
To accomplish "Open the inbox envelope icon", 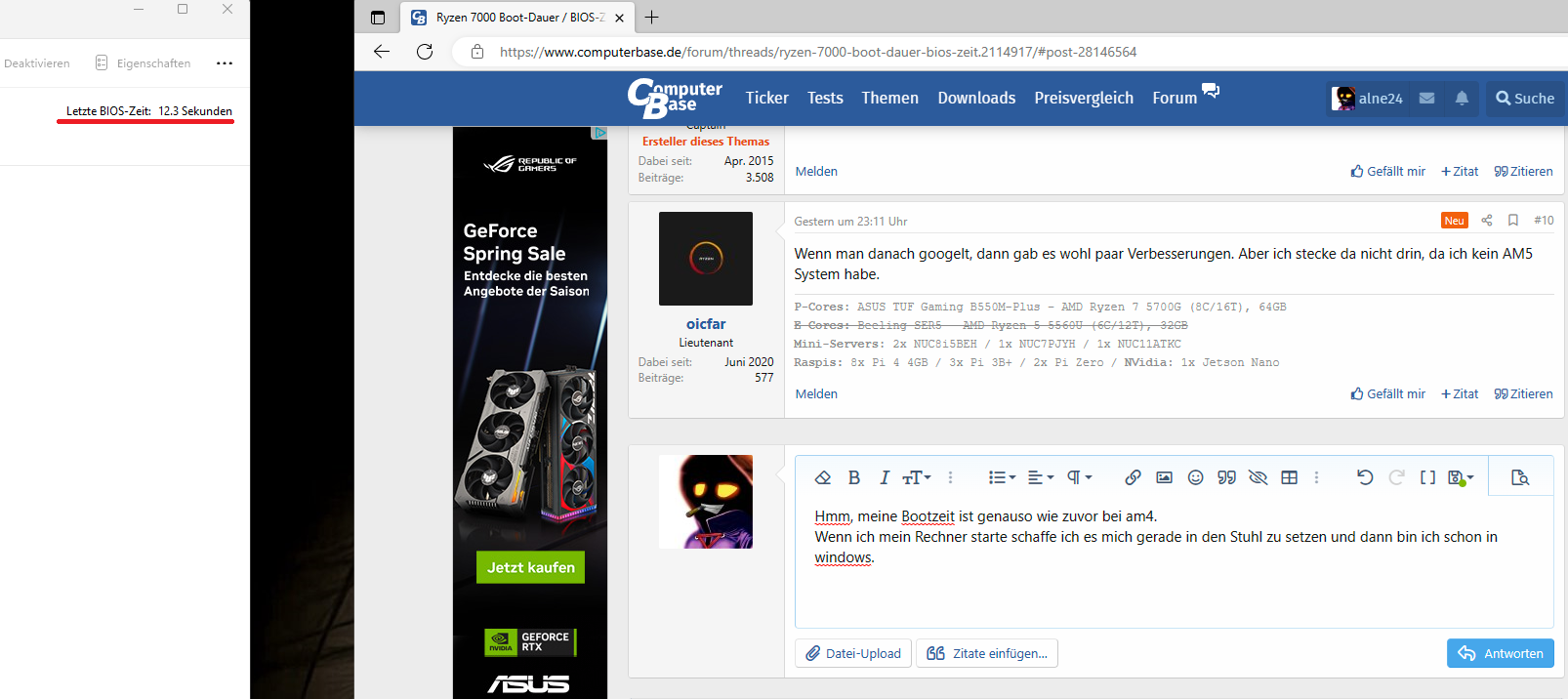I will pos(1426,99).
